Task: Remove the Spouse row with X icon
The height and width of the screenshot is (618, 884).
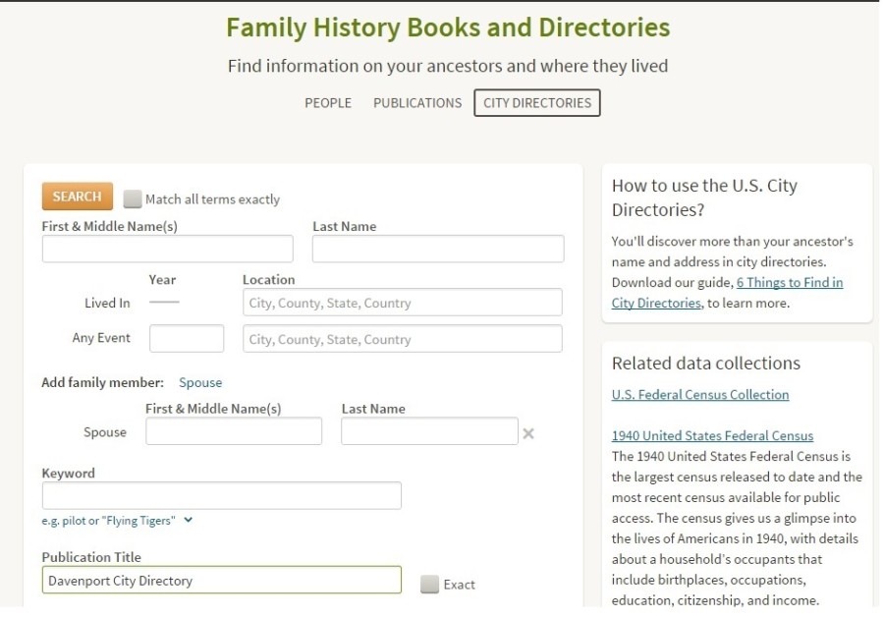Action: pos(528,433)
